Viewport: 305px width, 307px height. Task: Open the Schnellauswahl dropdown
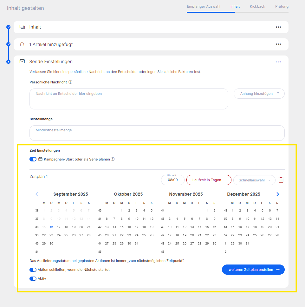point(254,180)
